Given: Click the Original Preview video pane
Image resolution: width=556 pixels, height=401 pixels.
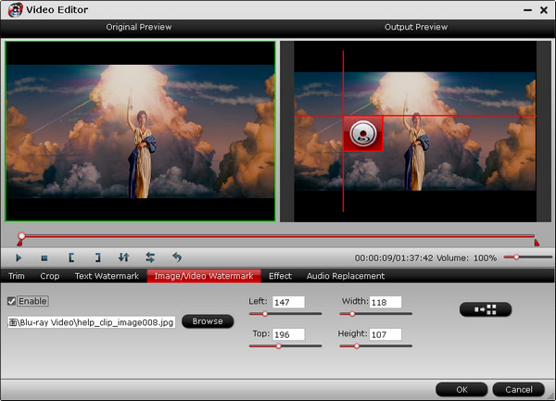Looking at the screenshot, I should (141, 132).
